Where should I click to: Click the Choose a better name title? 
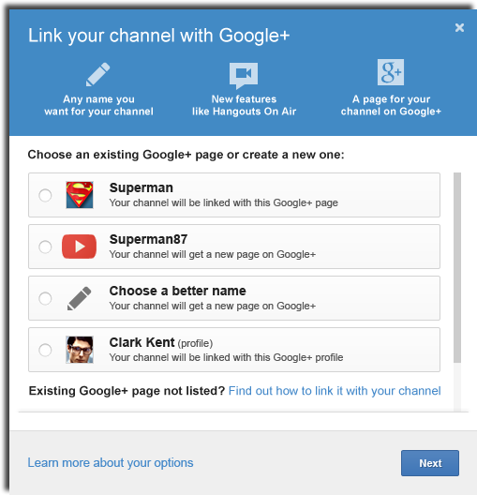click(x=178, y=291)
